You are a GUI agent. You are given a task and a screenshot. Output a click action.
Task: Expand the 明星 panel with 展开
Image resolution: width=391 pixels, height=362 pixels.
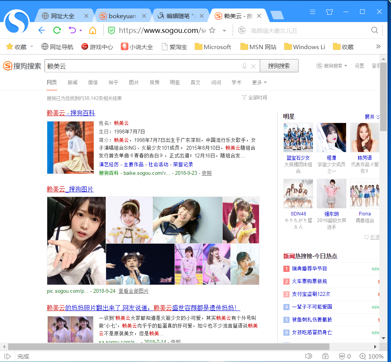(372, 117)
